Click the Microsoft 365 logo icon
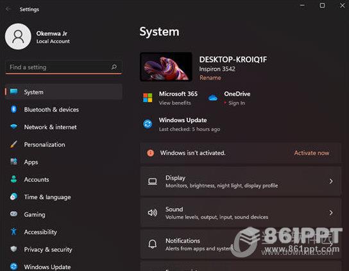The height and width of the screenshot is (271, 349). pyautogui.click(x=148, y=98)
